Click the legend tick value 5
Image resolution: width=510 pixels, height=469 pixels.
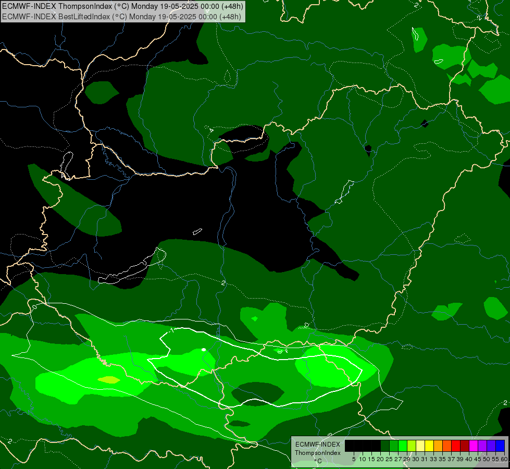354,459
